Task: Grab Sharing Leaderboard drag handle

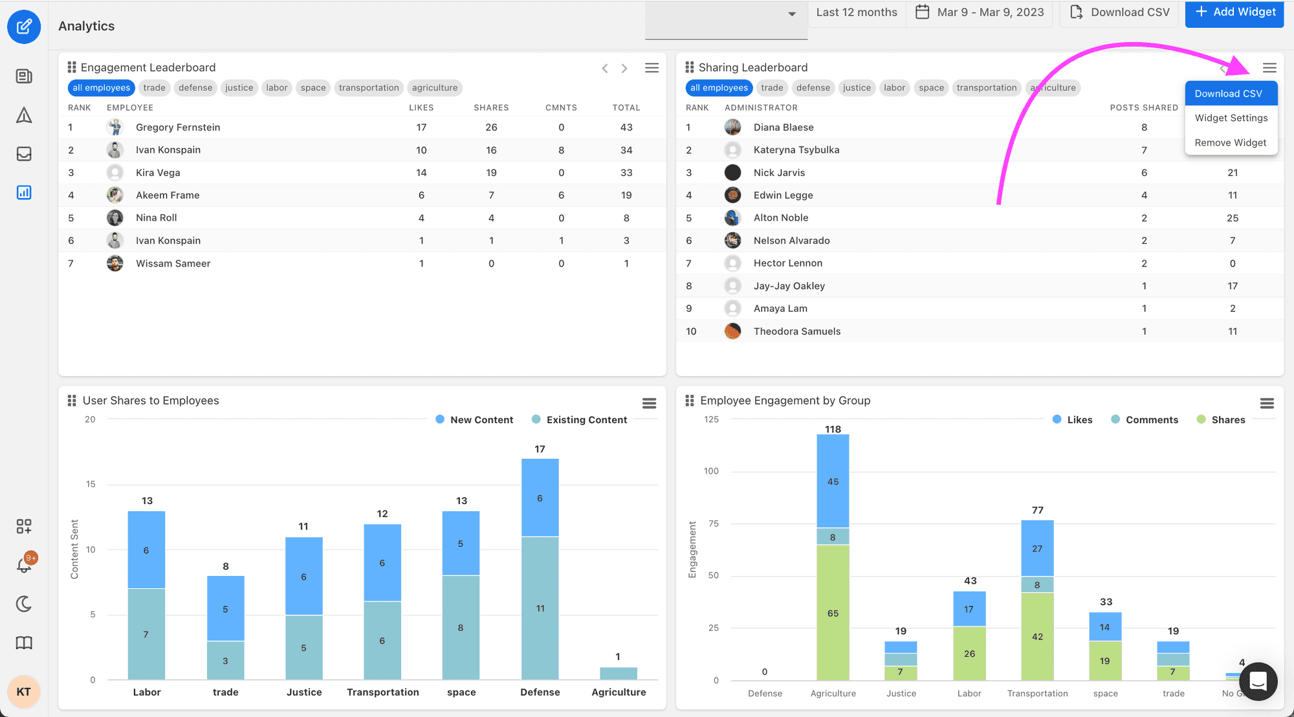Action: point(690,67)
